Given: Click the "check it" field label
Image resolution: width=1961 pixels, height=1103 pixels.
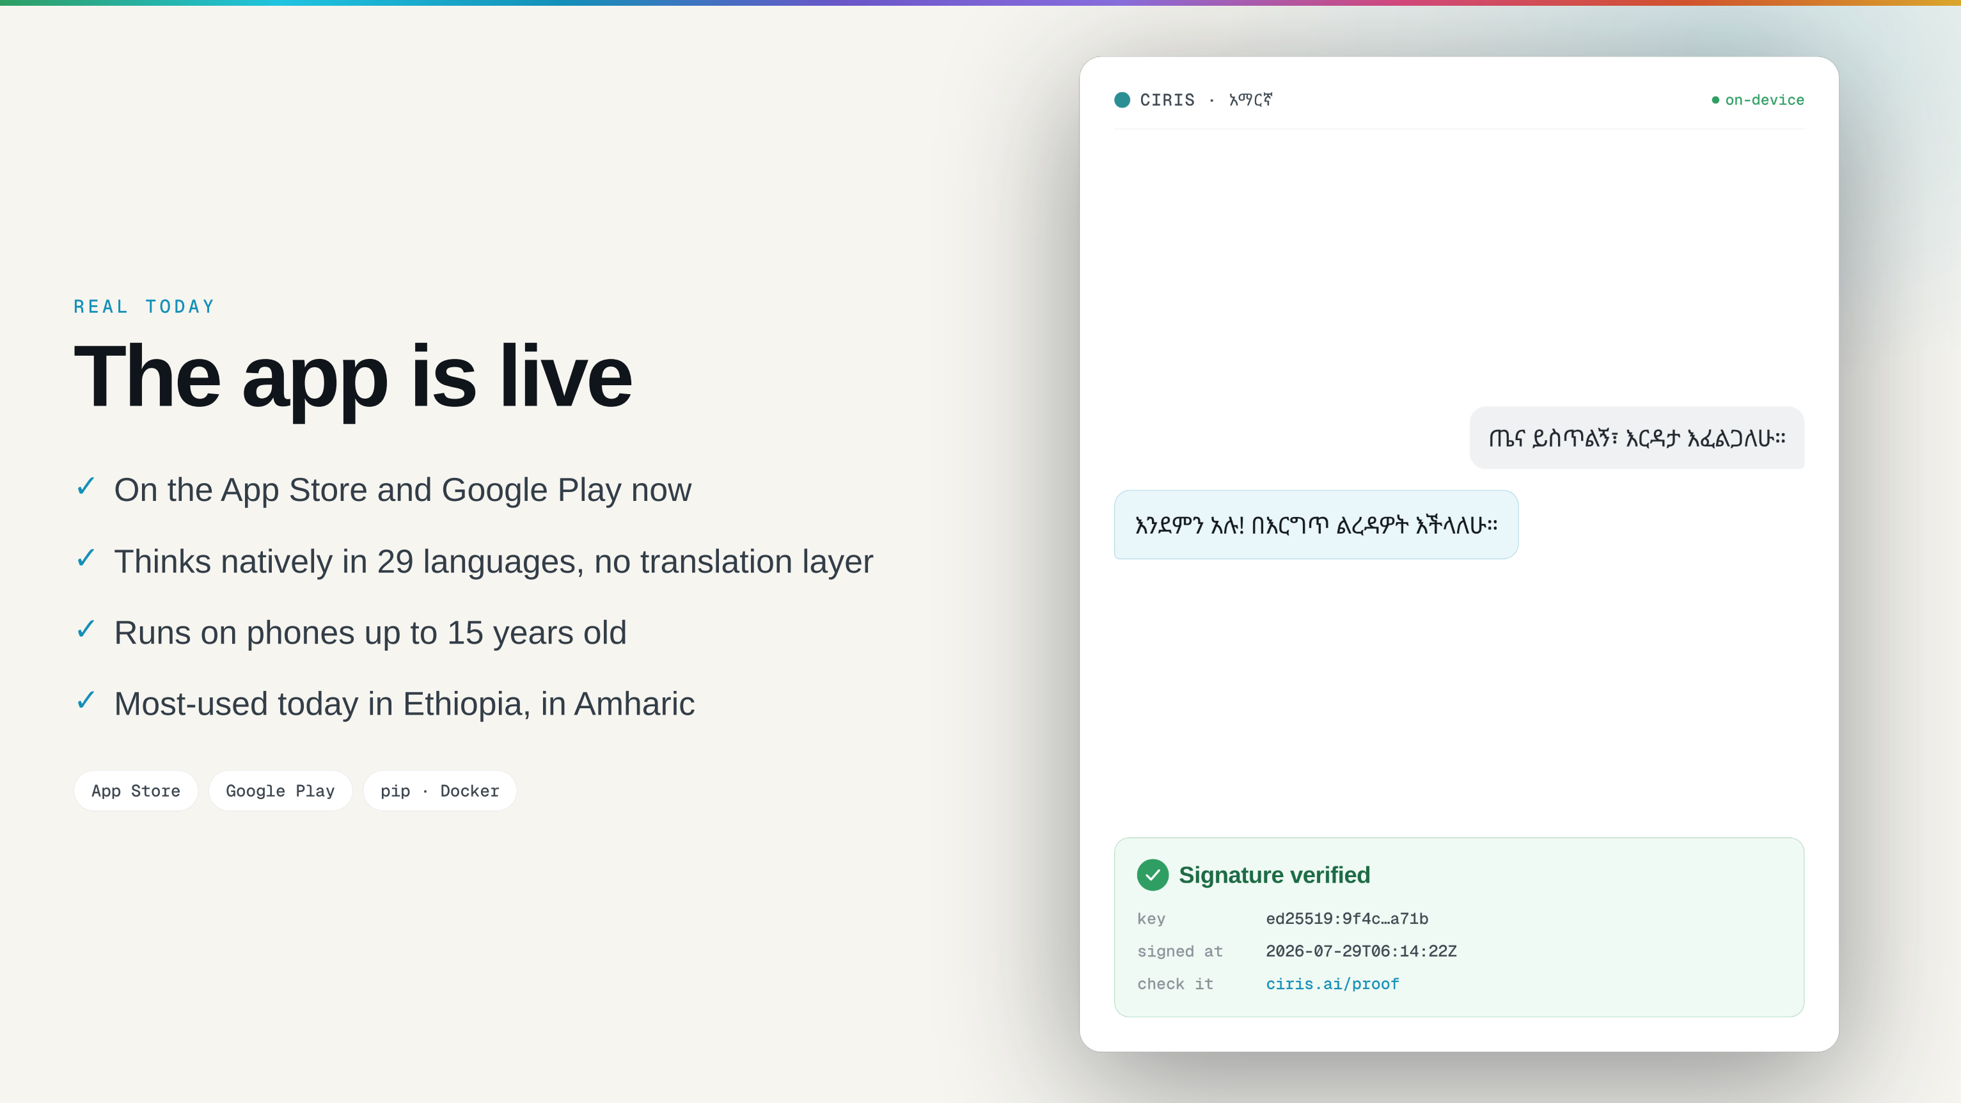Looking at the screenshot, I should [1175, 983].
